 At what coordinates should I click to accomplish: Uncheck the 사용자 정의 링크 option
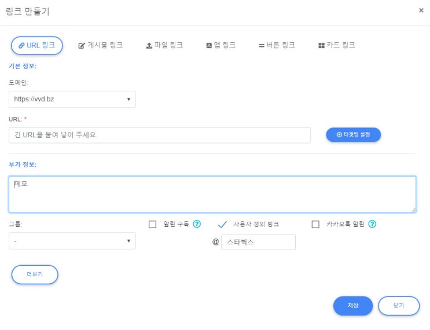(222, 225)
